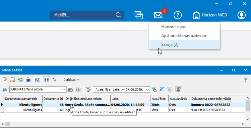The width and height of the screenshot is (251, 128).
Task: Click the edit filter pencil funnel icon
Action: pos(88,89)
